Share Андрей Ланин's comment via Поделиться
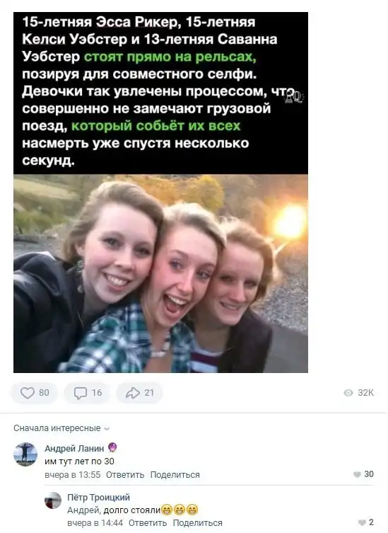This screenshot has height=533, width=388. pyautogui.click(x=175, y=475)
